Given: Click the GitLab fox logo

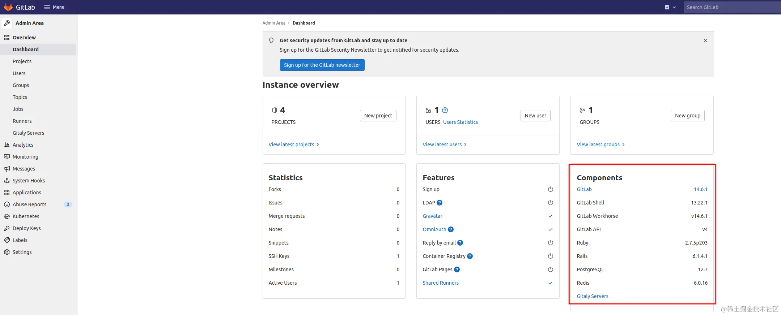Looking at the screenshot, I should point(8,7).
